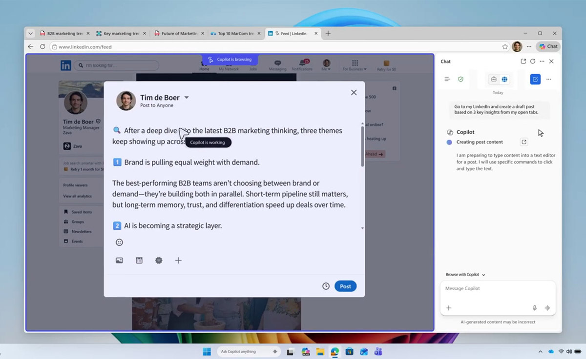Open LinkedIn Notifications
The image size is (586, 359).
302,65
